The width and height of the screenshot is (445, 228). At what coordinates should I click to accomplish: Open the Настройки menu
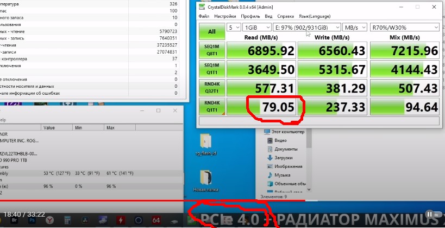pyautogui.click(x=225, y=16)
